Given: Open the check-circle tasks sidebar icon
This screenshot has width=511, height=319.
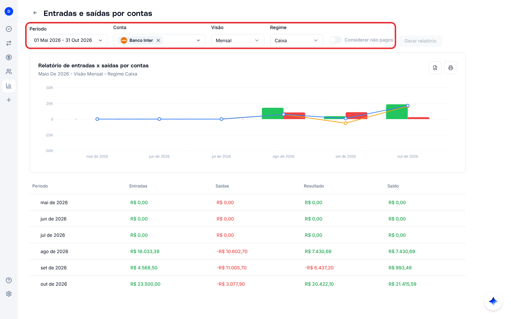Looking at the screenshot, I should click(9, 29).
